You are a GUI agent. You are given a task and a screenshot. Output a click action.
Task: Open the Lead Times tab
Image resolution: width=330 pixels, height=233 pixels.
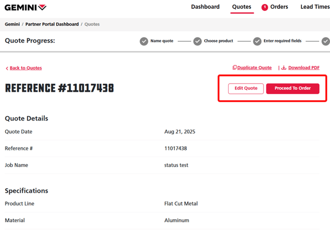pyautogui.click(x=314, y=7)
